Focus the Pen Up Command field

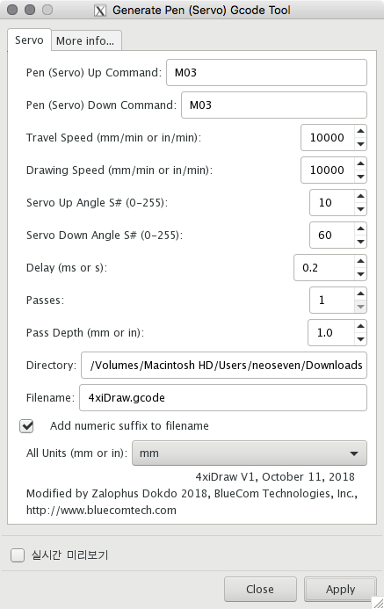pyautogui.click(x=266, y=73)
